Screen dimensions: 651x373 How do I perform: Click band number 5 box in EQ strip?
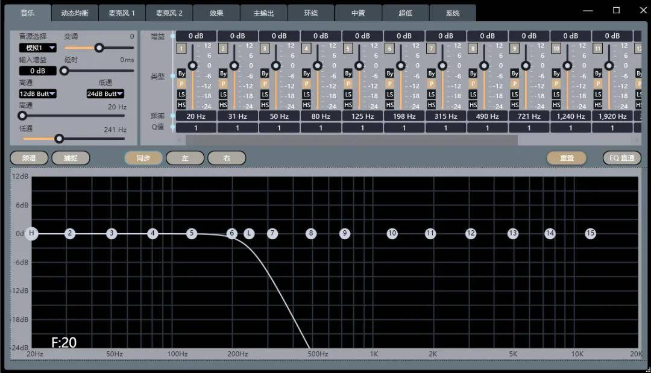(x=348, y=49)
